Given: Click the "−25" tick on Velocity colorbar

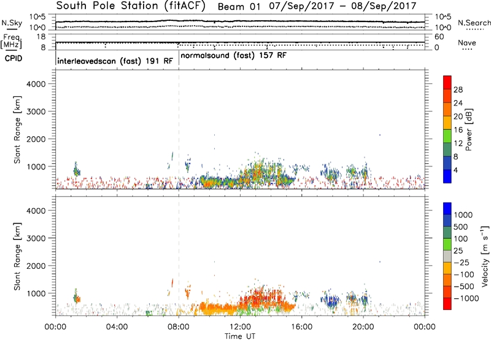Looking at the screenshot, I should coord(462,263).
